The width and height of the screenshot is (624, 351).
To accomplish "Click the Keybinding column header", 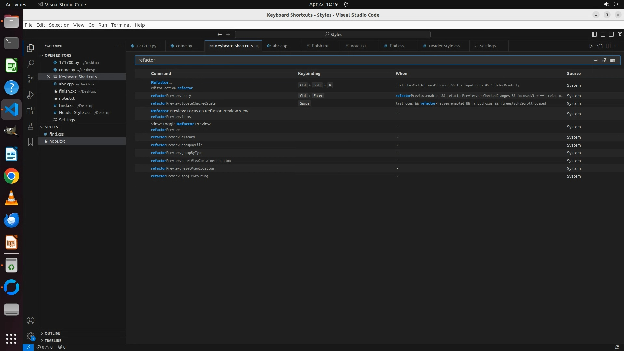I will coord(309,74).
